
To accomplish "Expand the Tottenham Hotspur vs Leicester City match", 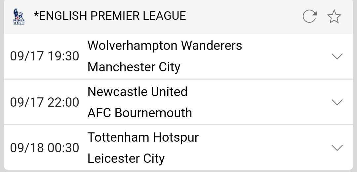I will [337, 148].
